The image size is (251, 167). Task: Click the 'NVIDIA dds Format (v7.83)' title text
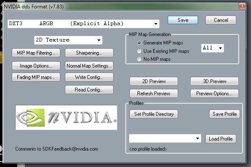click(x=34, y=7)
